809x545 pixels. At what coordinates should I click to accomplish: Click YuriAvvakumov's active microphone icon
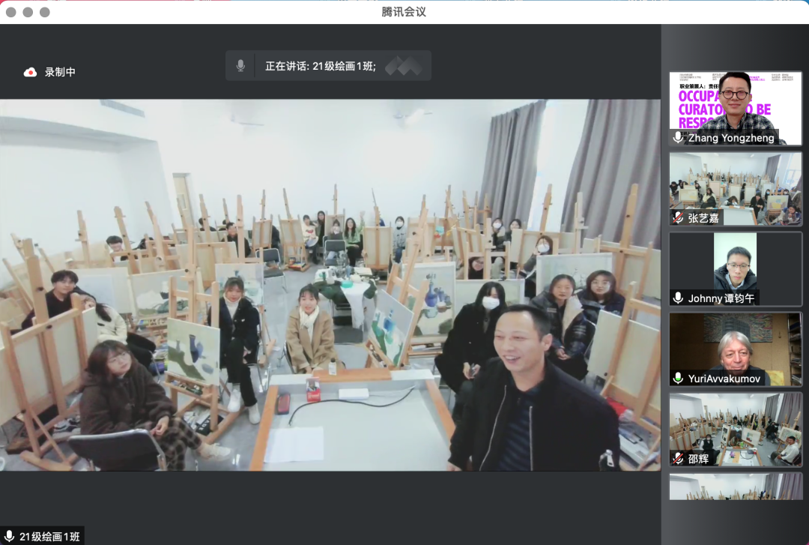tap(678, 379)
